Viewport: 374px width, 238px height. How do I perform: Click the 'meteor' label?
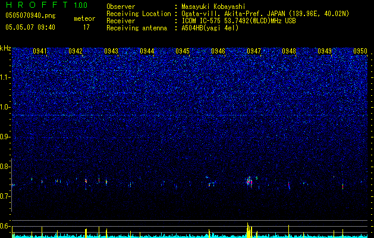click(84, 18)
